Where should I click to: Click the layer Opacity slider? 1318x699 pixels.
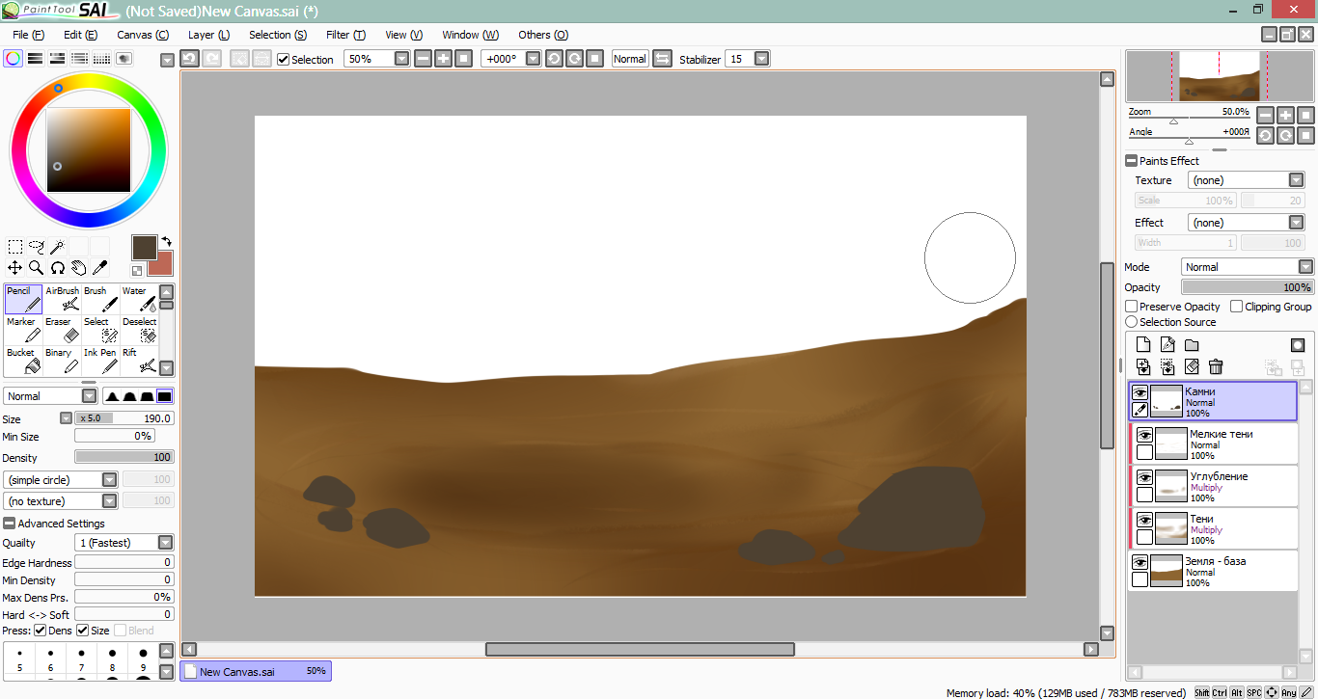(x=1247, y=287)
